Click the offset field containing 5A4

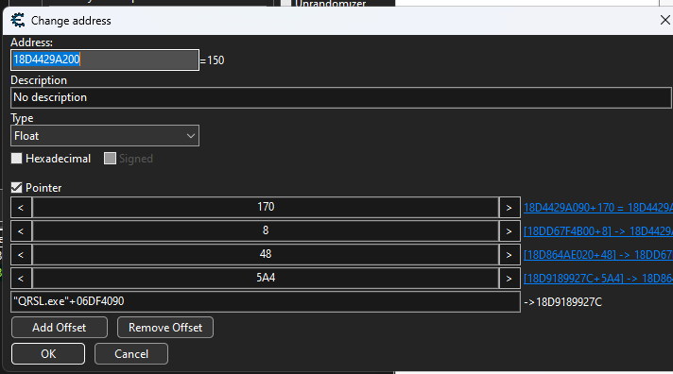266,279
